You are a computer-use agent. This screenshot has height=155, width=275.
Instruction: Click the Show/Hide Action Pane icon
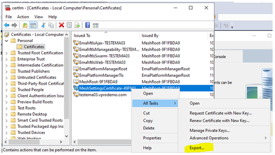pyautogui.click(x=96, y=26)
